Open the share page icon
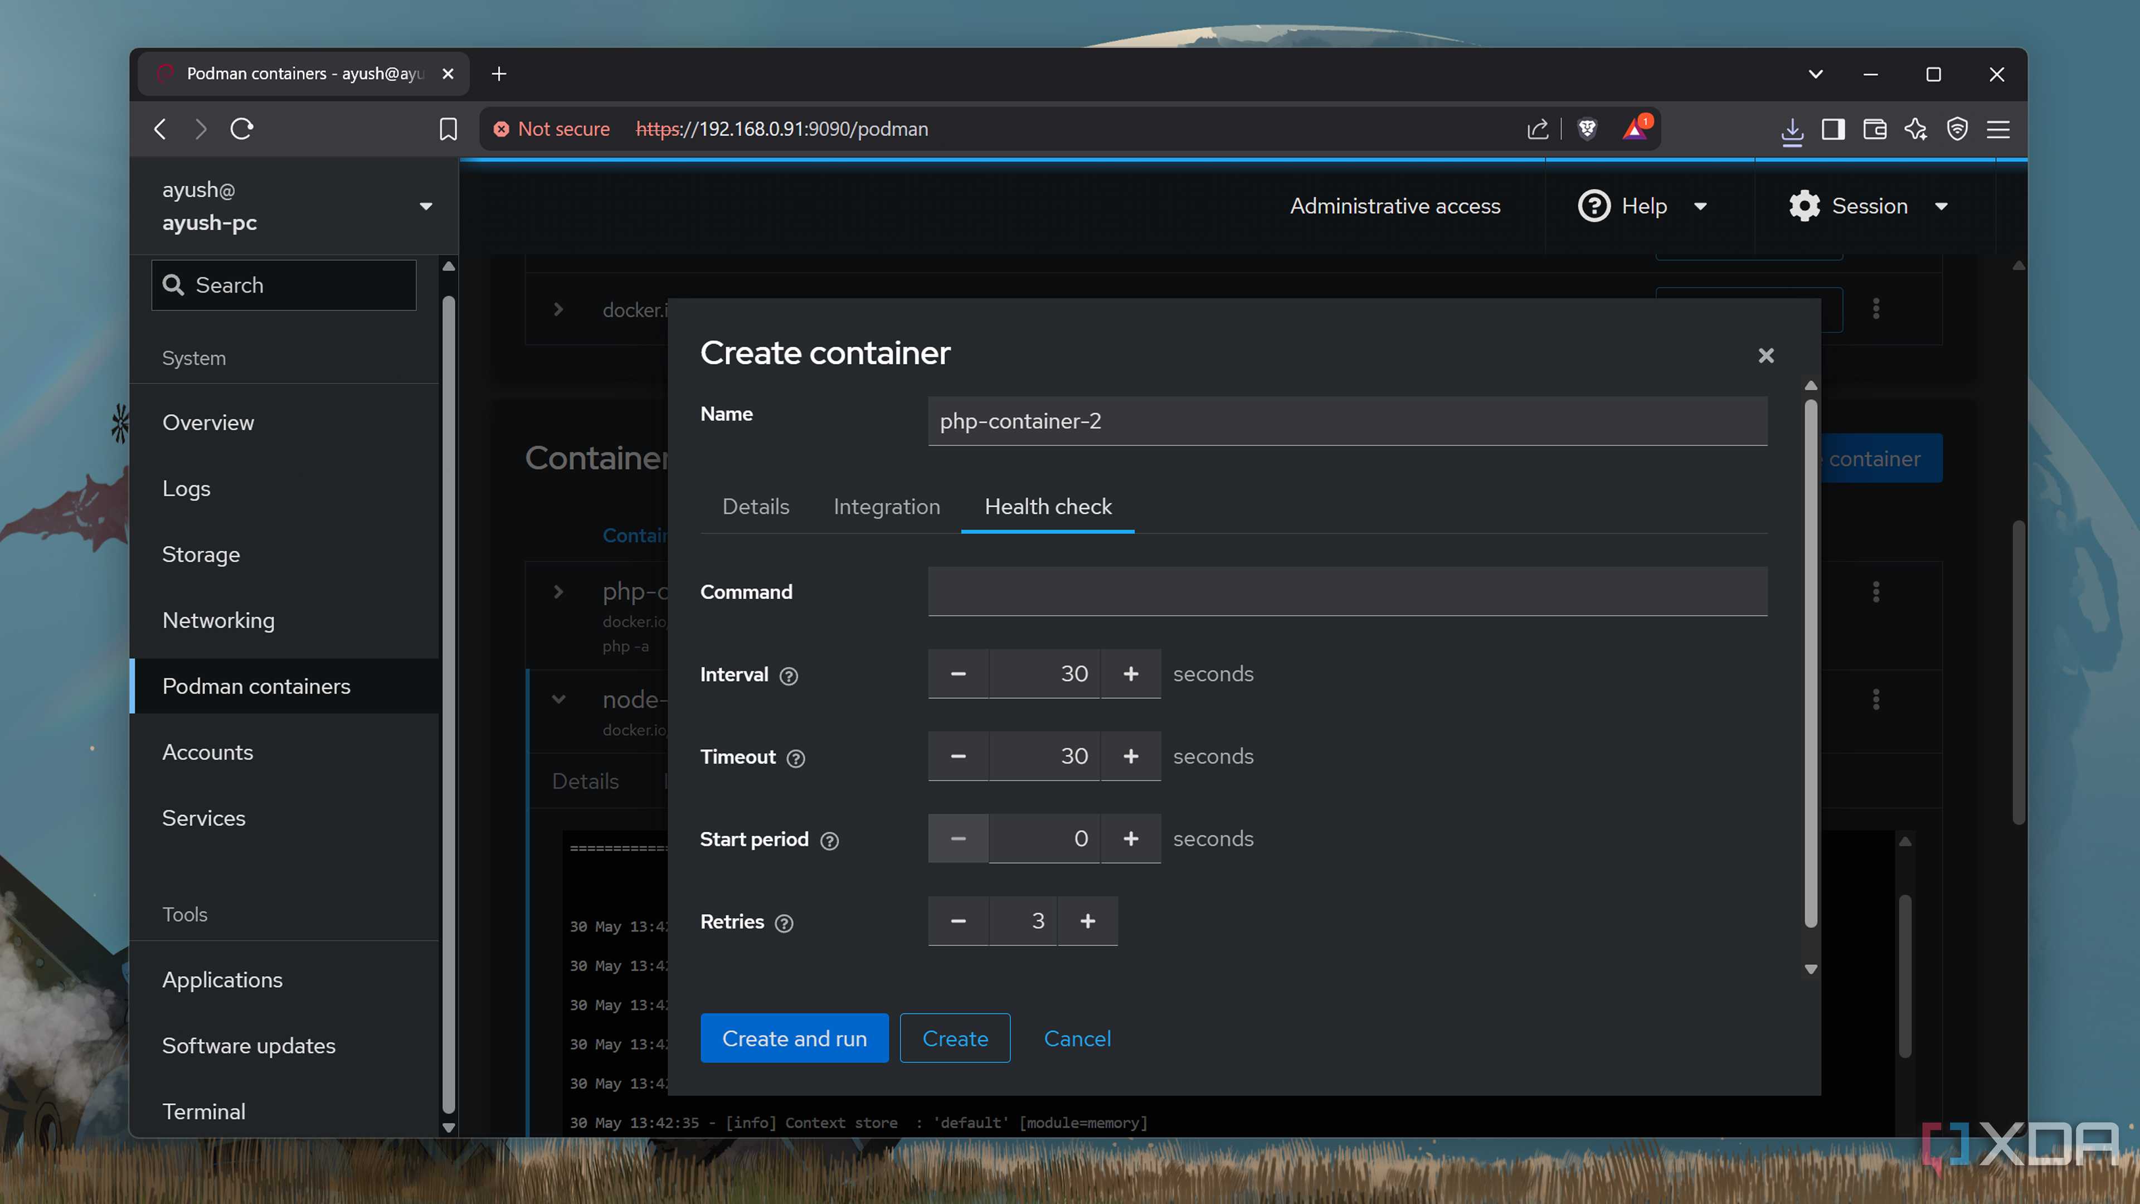2140x1204 pixels. [x=1538, y=129]
